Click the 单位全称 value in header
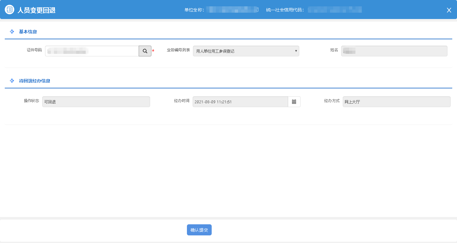 coord(232,10)
